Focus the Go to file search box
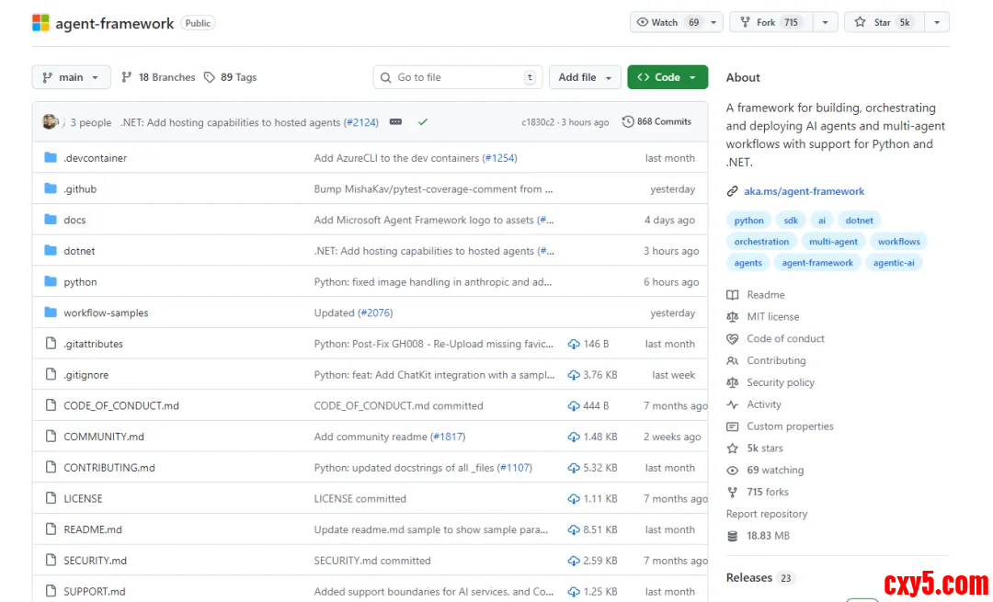 point(457,77)
